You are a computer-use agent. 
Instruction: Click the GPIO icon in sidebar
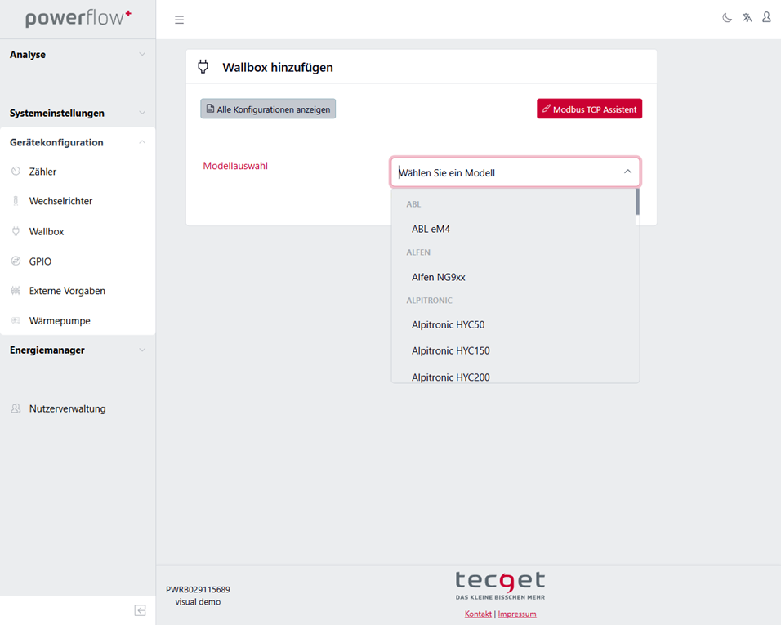(16, 261)
